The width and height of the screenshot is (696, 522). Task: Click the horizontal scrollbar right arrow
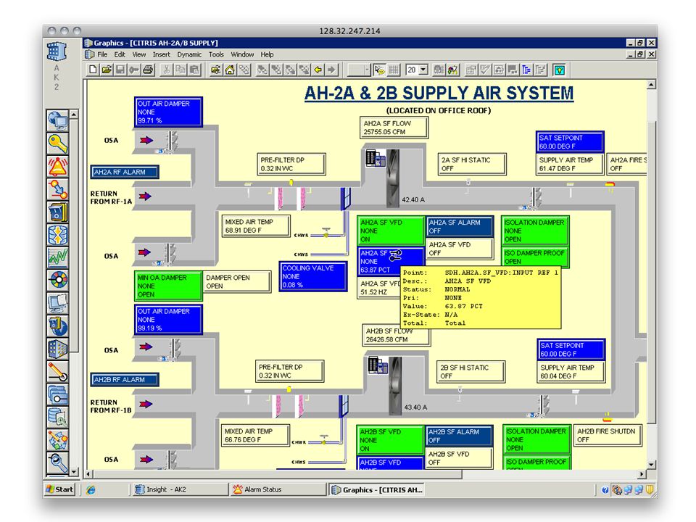pos(642,474)
